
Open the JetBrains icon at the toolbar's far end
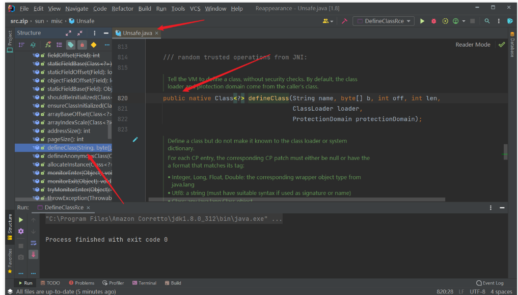[x=510, y=21]
